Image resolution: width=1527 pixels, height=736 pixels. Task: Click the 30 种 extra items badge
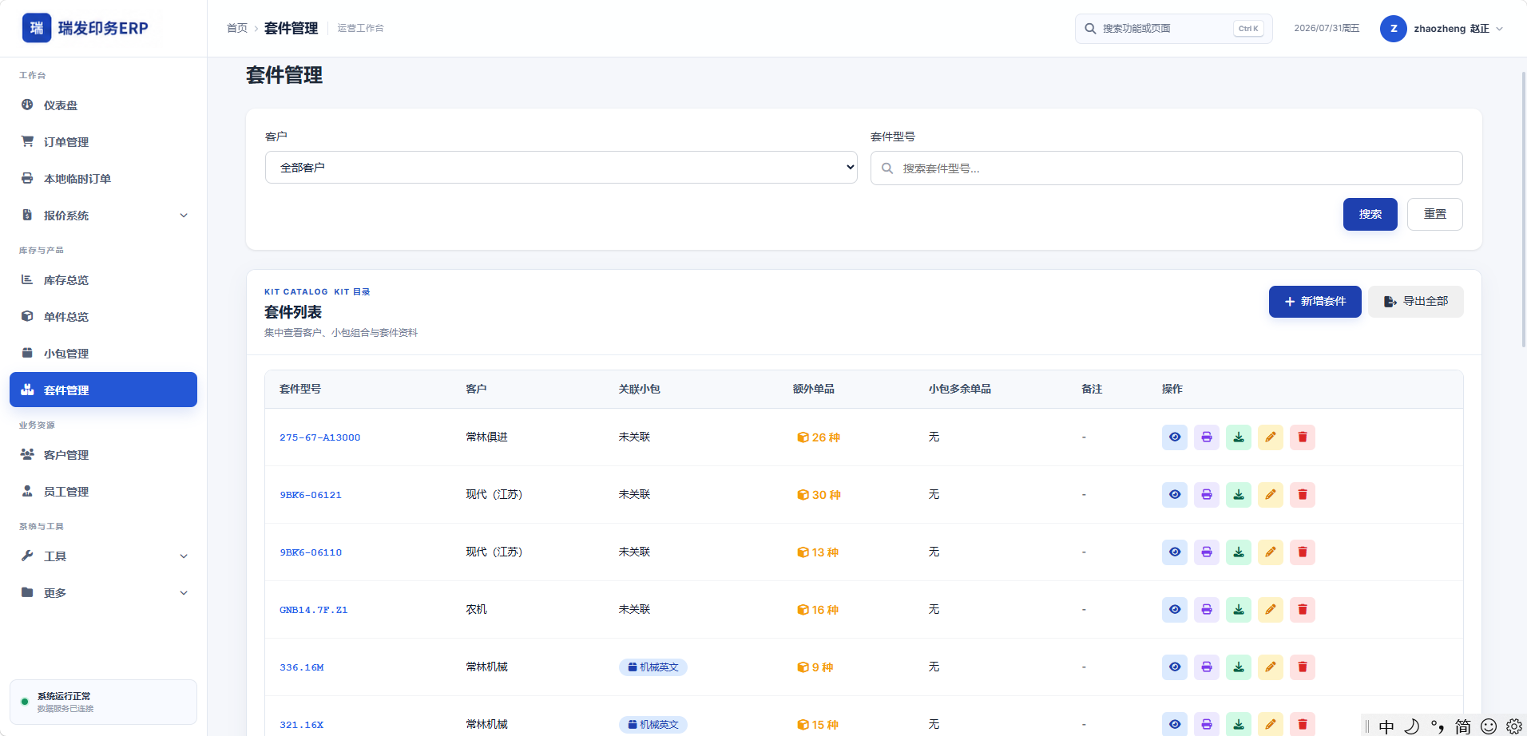coord(819,495)
